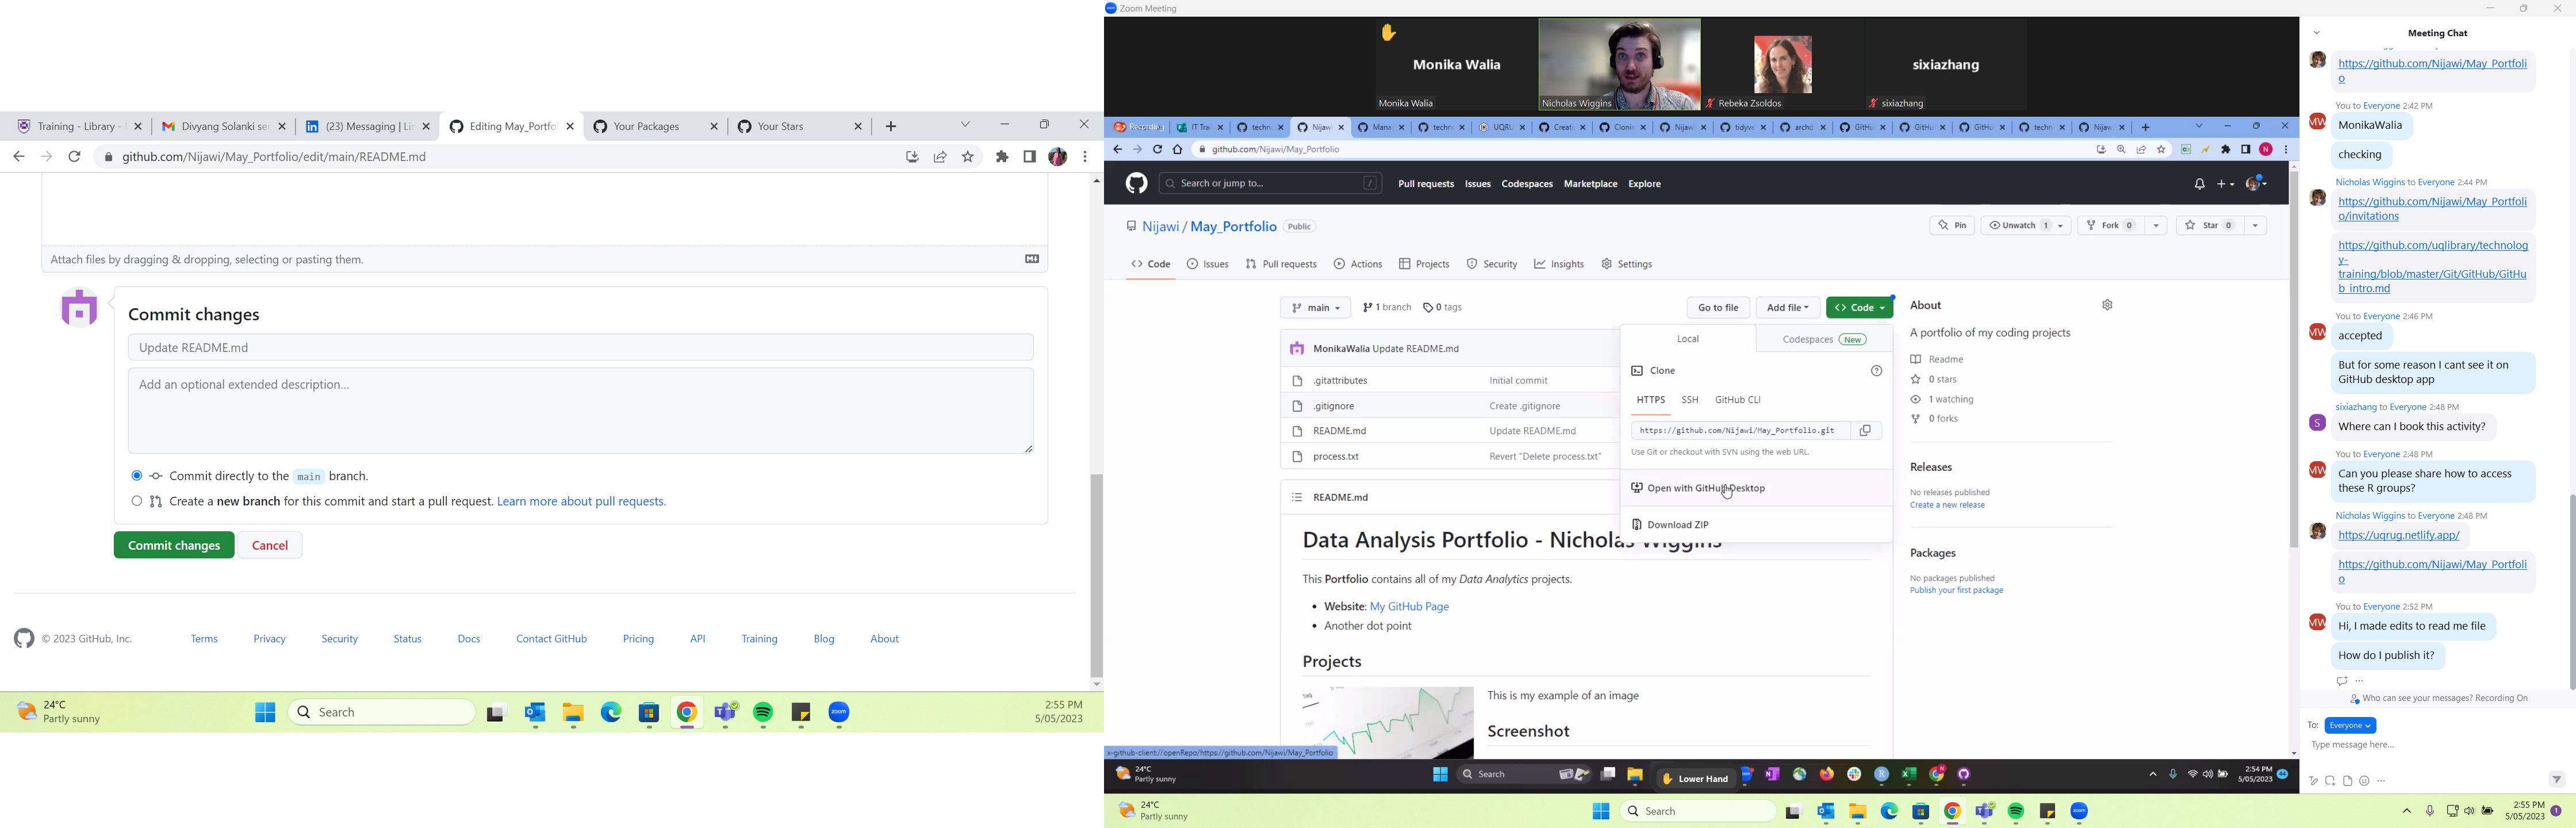Open Edge browser in bottom taskbar
Viewport: 2576px width, 828px height.
tap(1889, 811)
